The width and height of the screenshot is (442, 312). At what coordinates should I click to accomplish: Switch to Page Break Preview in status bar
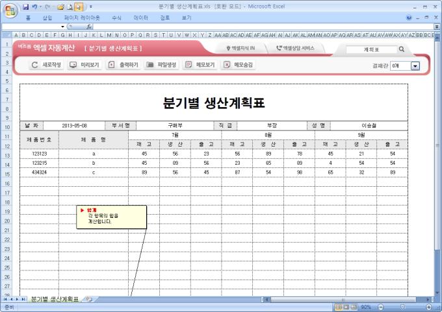pos(354,307)
